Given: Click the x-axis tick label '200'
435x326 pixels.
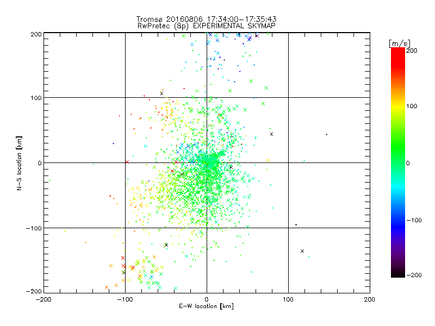Looking at the screenshot, I should pyautogui.click(x=370, y=299).
